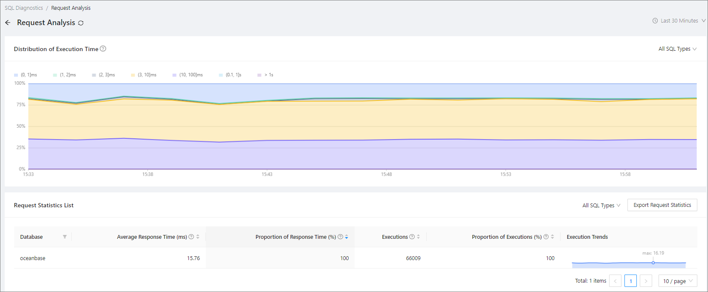Screen dimensions: 708x292
Task: Open help for Distribution of Execution Time
Action: click(x=103, y=49)
